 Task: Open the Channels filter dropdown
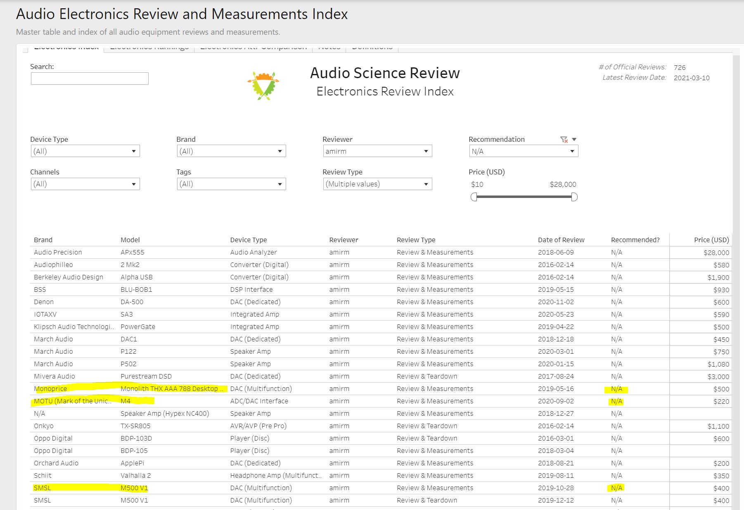click(85, 184)
